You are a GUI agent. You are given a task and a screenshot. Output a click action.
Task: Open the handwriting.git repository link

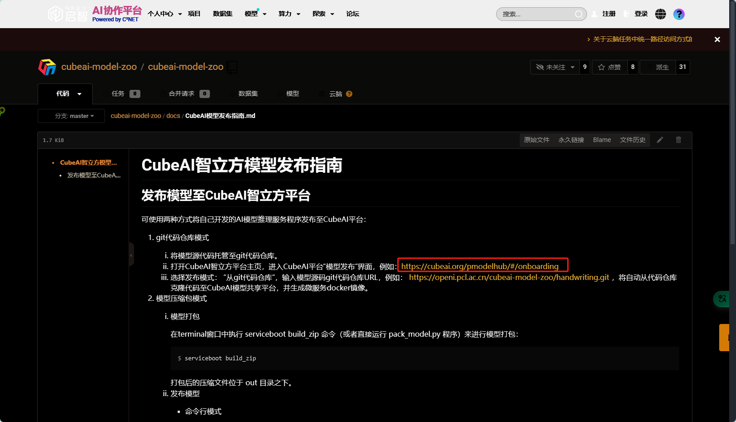tap(509, 277)
